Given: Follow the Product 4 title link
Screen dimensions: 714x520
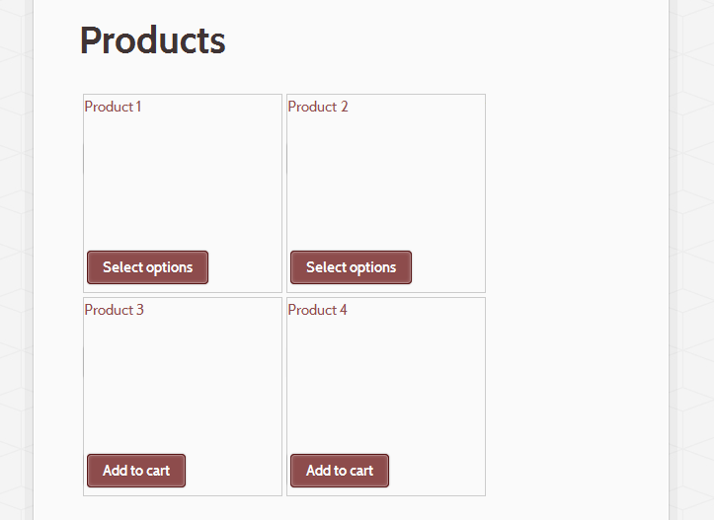Looking at the screenshot, I should coord(317,310).
